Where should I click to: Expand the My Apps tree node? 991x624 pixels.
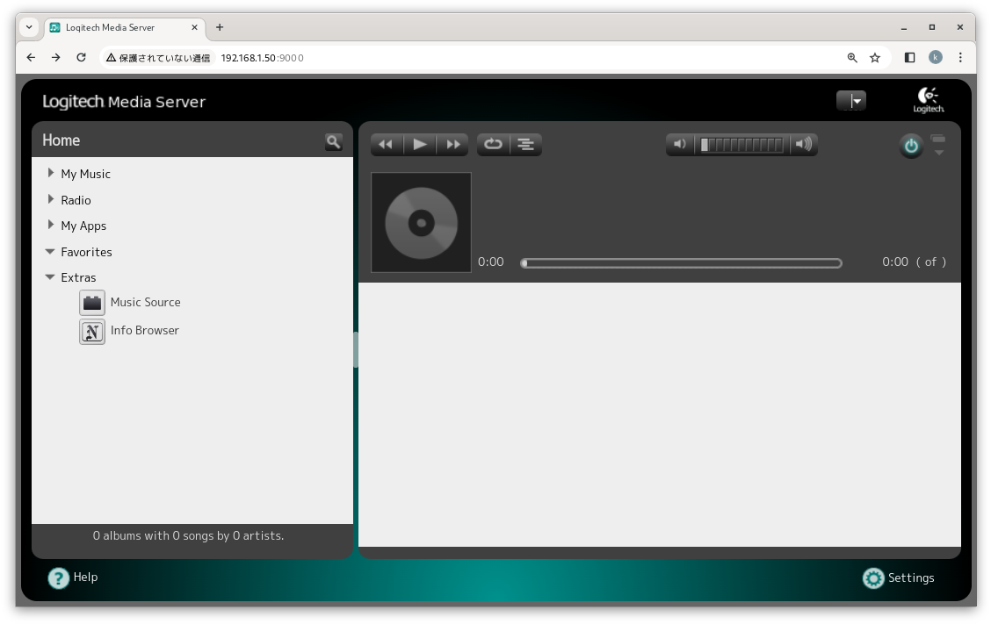click(51, 225)
